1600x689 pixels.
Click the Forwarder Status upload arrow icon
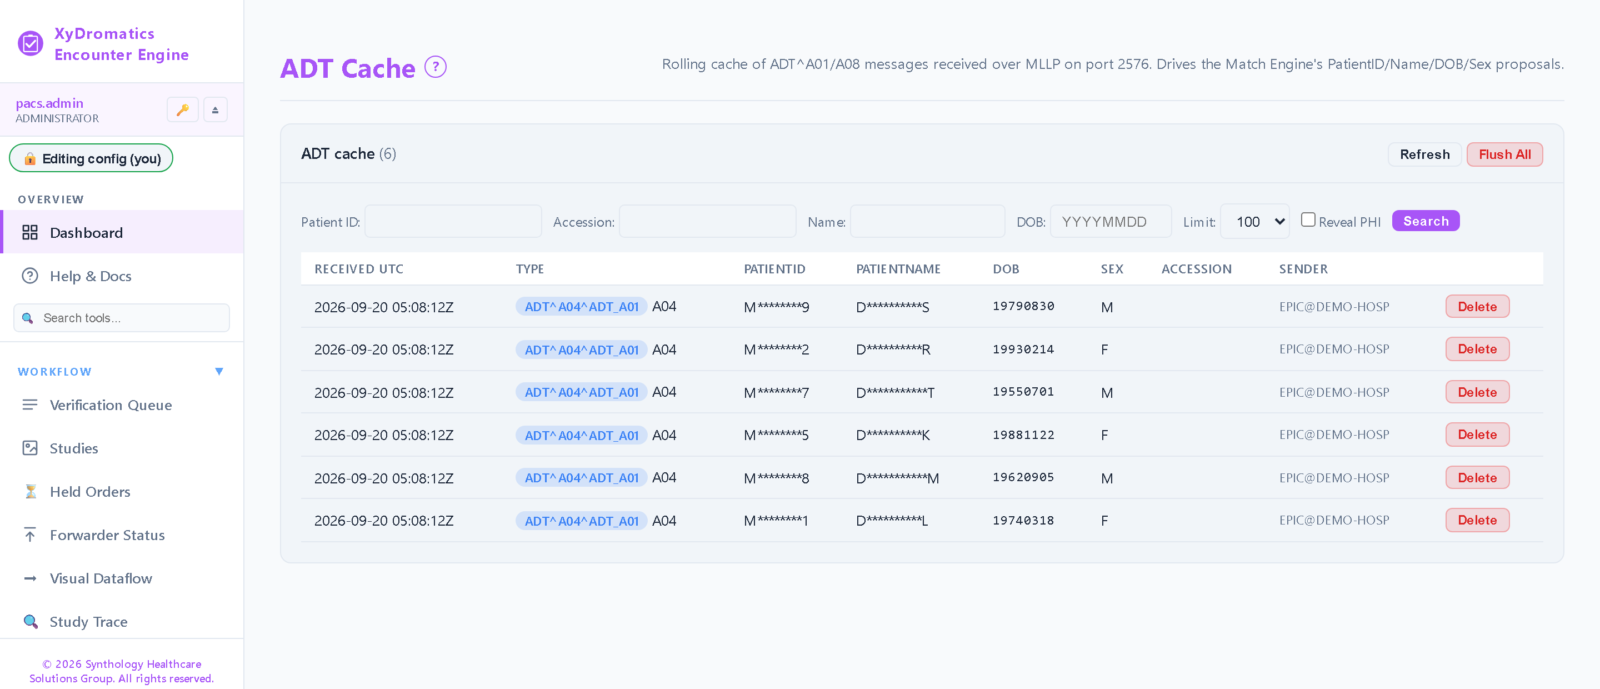tap(30, 535)
